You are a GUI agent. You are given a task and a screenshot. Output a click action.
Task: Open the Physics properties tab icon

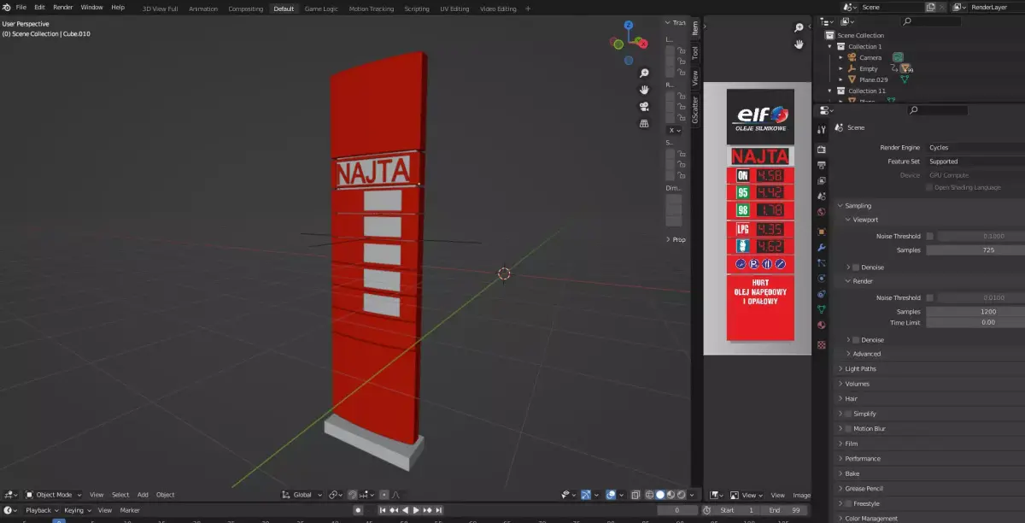(x=822, y=278)
